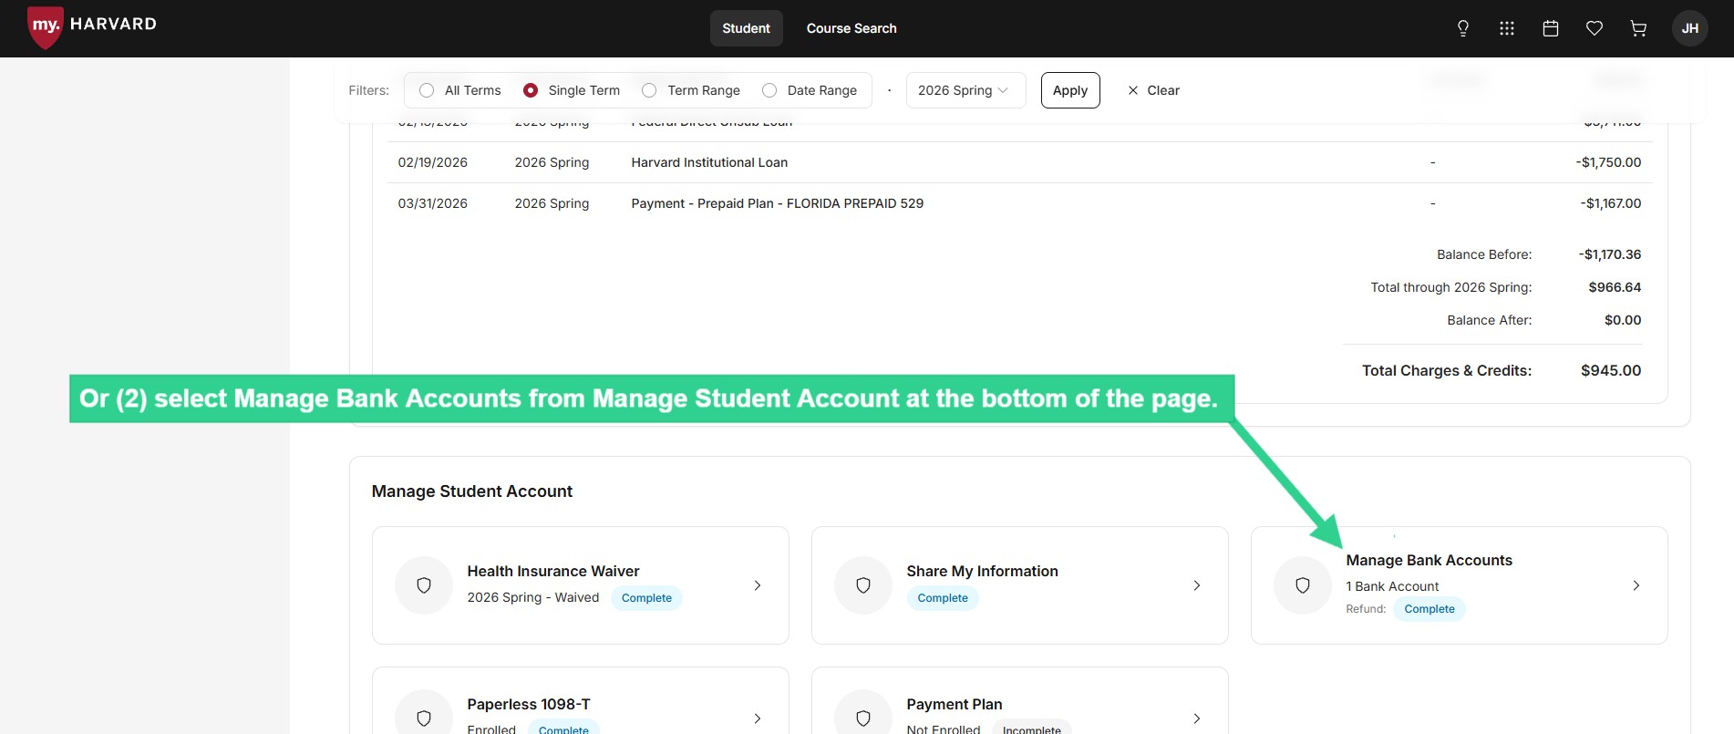Viewport: 1734px width, 734px height.
Task: Select the Single Term radio button
Action: click(531, 90)
